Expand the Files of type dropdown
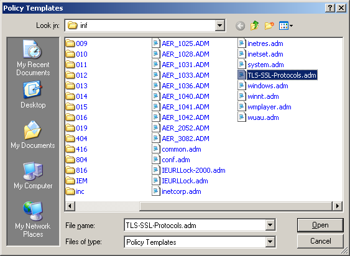350x256 pixels. pos(270,242)
